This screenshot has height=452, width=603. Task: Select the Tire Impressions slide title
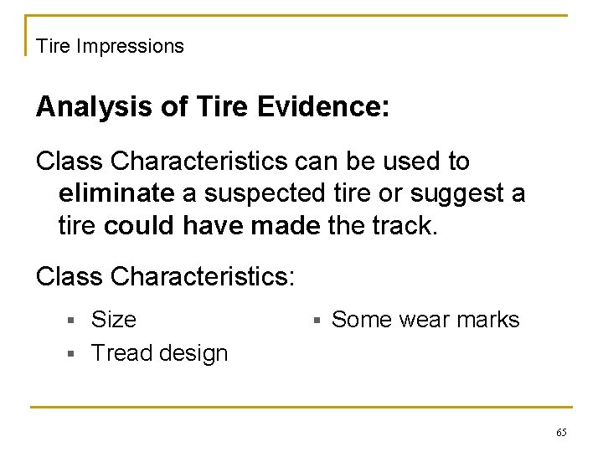[110, 46]
